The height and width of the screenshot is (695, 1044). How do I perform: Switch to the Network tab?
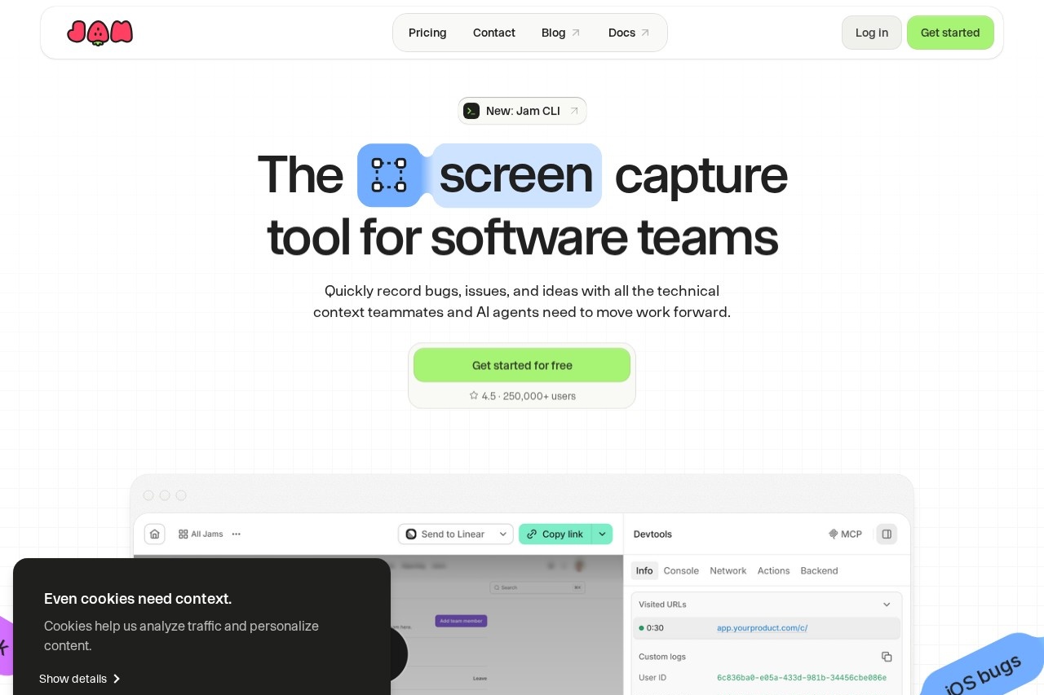point(728,570)
